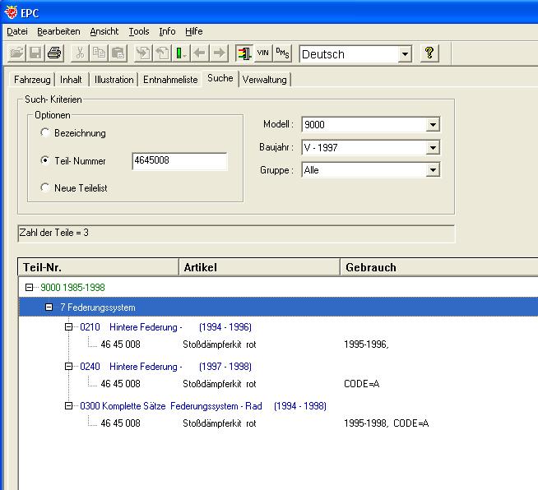Viewport: 538px width, 490px height.
Task: Click the Teil-Nummer input field with 4645008
Action: pos(179,161)
